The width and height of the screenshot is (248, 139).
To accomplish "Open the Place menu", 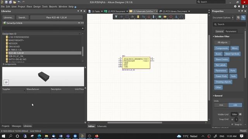I will pyautogui.click(x=29, y=7).
